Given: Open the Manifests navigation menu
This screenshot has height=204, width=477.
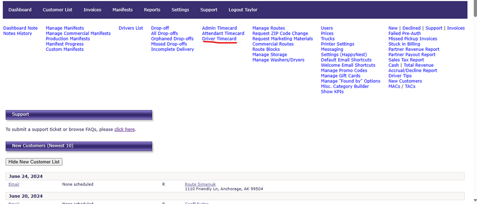Looking at the screenshot, I should (122, 10).
